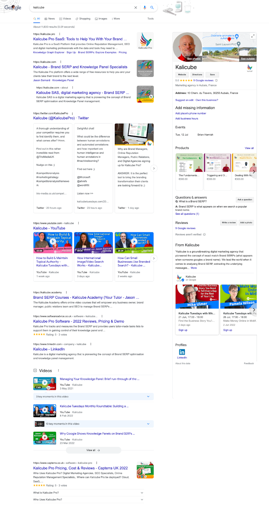269x509 pixels.
Task: Click the Website button in knowledge panel
Action: (182, 75)
